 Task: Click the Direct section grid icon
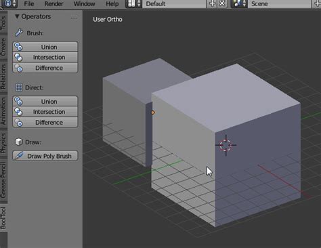coord(19,87)
